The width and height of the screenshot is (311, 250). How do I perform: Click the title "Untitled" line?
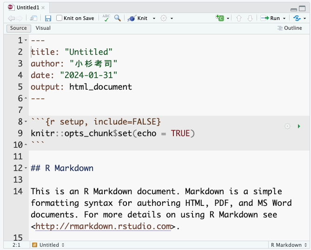click(72, 52)
